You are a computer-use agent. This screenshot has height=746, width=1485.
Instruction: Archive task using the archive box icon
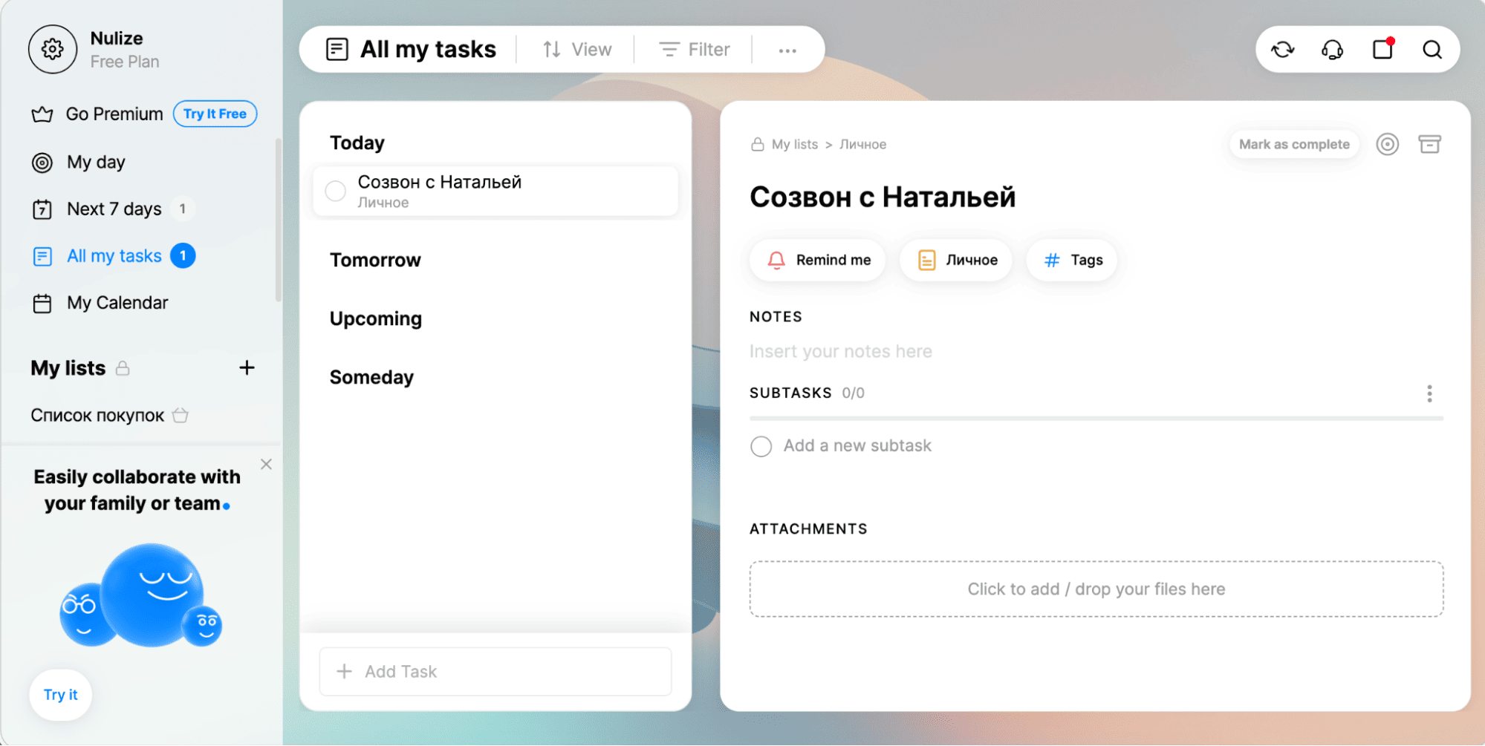tap(1429, 144)
